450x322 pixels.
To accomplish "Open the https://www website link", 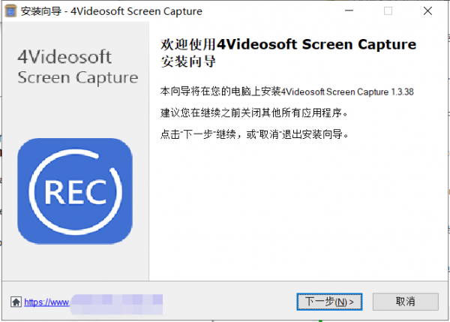I will tap(46, 302).
